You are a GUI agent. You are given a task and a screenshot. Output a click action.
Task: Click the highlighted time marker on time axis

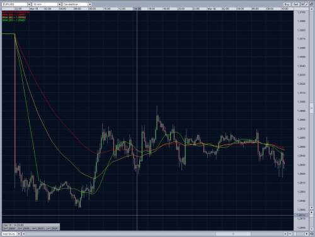pyautogui.click(x=137, y=9)
